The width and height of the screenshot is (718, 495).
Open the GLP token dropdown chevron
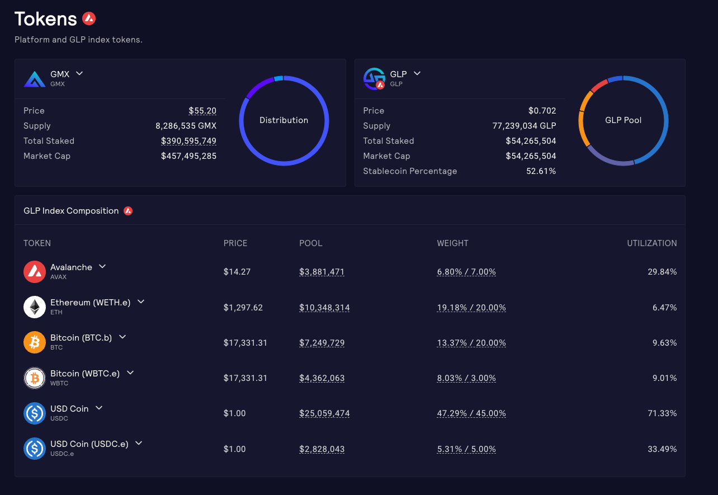click(x=417, y=73)
